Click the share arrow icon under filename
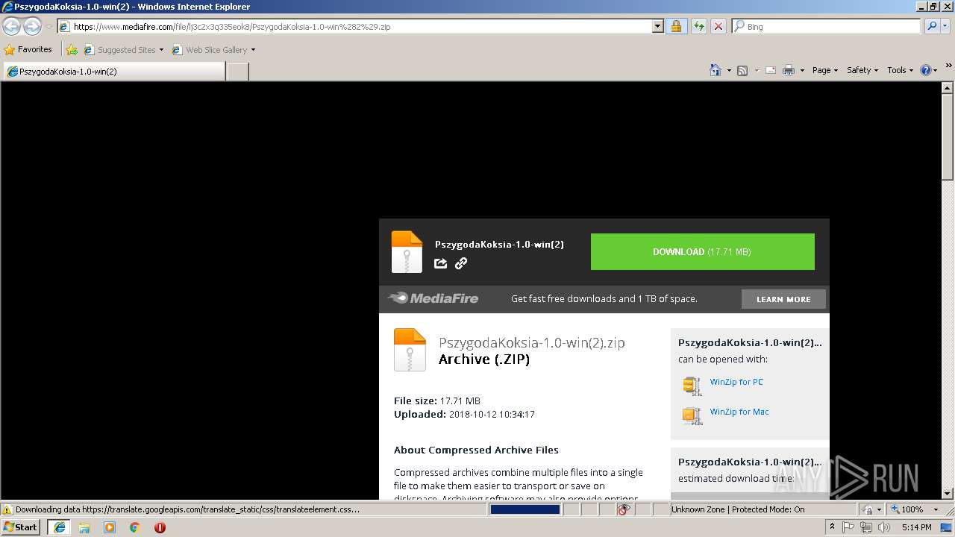The width and height of the screenshot is (955, 537). [x=441, y=263]
